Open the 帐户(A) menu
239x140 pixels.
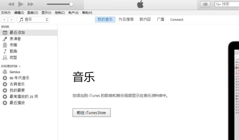click(x=73, y=13)
